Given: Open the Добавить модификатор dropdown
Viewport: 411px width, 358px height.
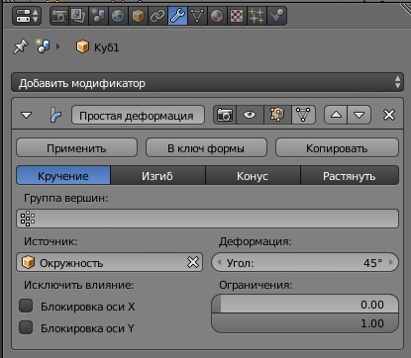Looking at the screenshot, I should 207,82.
